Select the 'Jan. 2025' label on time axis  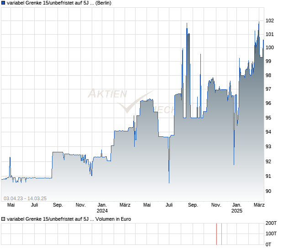(x=236, y=208)
